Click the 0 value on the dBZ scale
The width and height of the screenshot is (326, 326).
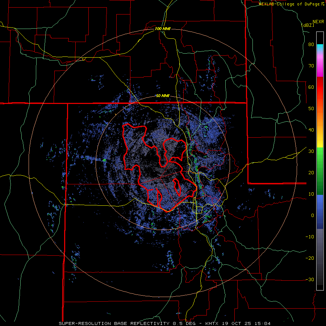tap(313, 216)
